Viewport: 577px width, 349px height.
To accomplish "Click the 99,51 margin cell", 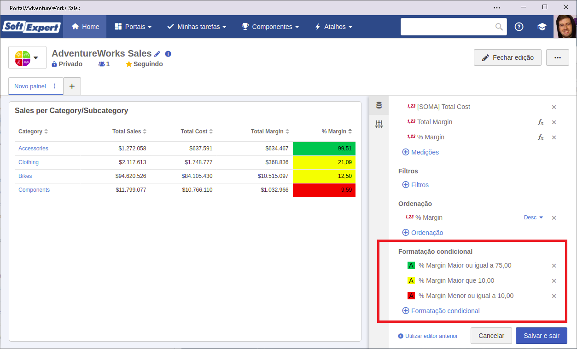I will [324, 149].
